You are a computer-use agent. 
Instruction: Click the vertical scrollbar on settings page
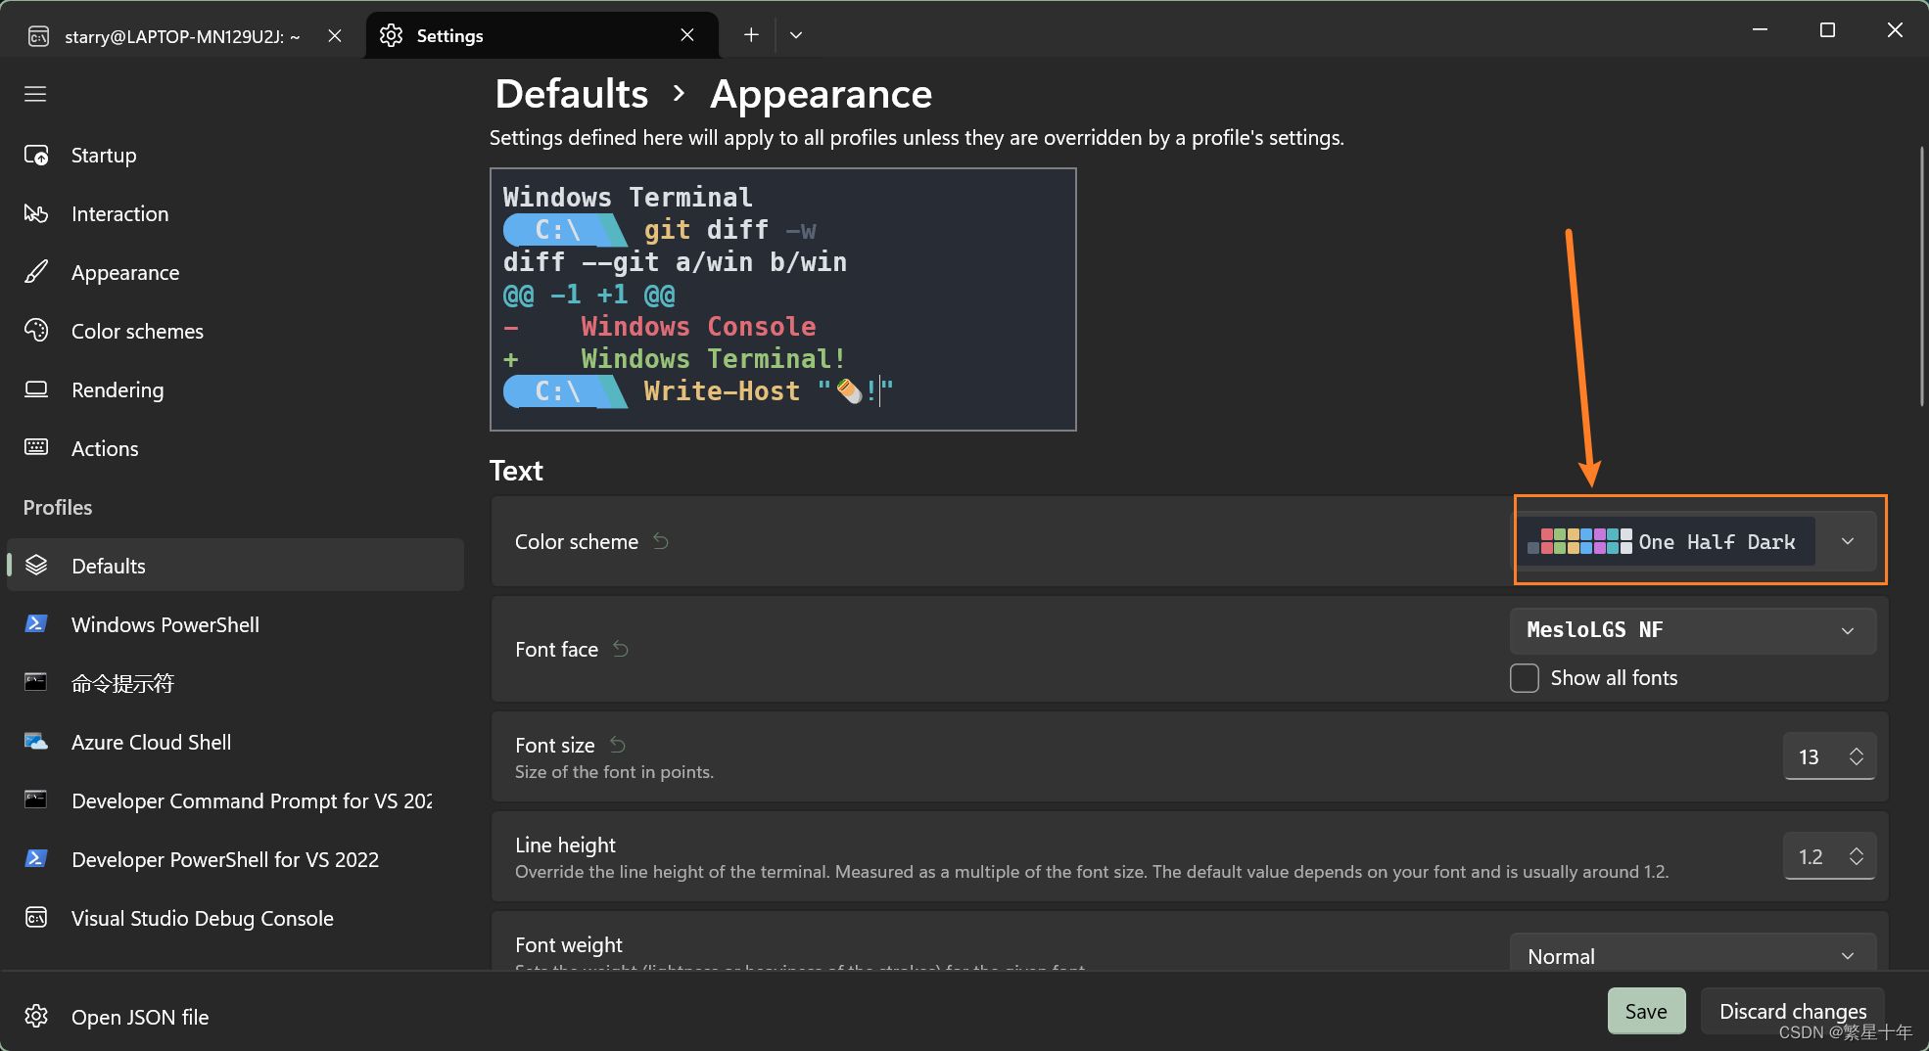tap(1921, 277)
